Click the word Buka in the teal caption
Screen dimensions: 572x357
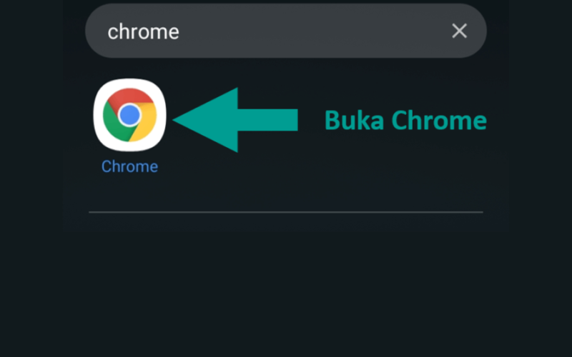point(354,120)
